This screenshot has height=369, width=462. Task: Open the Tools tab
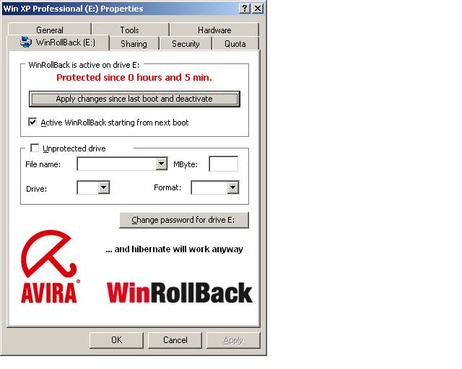click(129, 30)
